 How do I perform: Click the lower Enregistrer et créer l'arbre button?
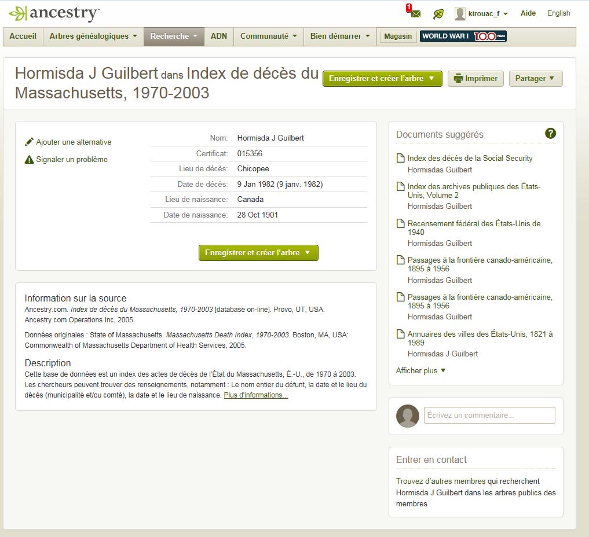[258, 252]
